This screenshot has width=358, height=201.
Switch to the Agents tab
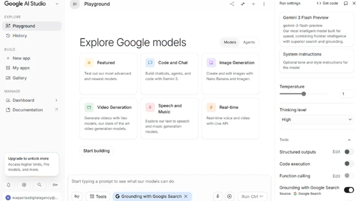[249, 42]
